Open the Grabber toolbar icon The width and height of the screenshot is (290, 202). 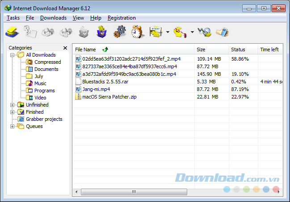tap(204, 32)
